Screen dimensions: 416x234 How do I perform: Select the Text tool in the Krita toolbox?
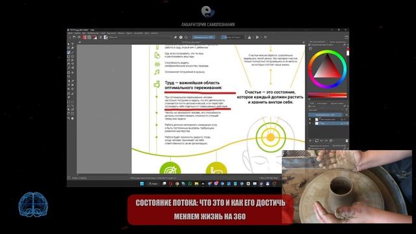click(x=72, y=44)
